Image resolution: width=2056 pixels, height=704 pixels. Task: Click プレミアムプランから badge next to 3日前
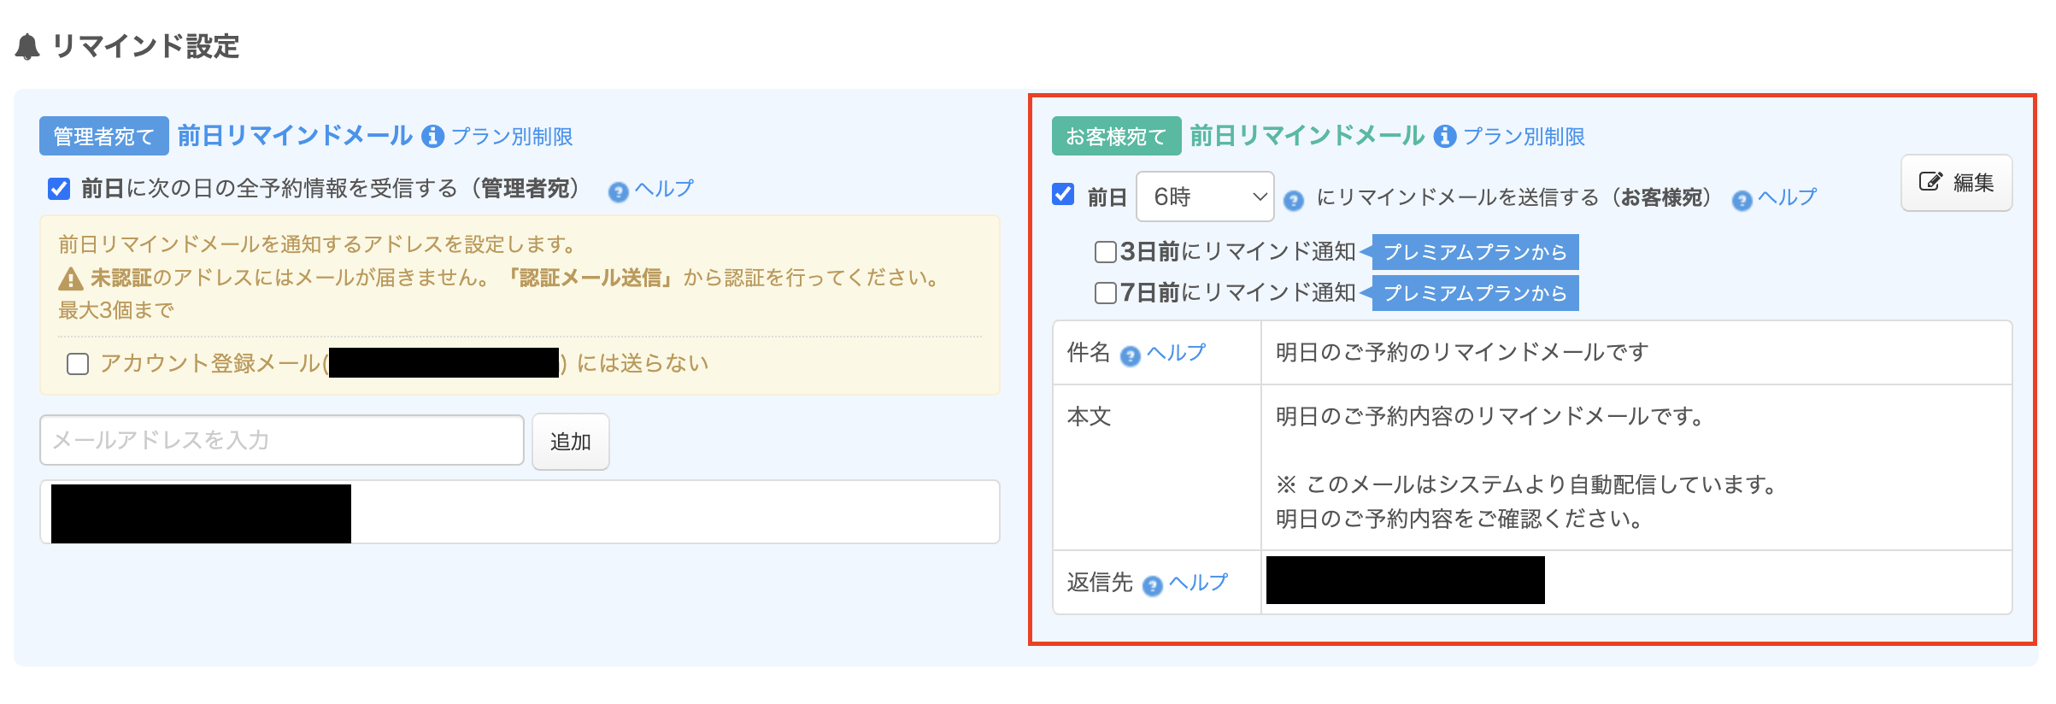(1475, 252)
